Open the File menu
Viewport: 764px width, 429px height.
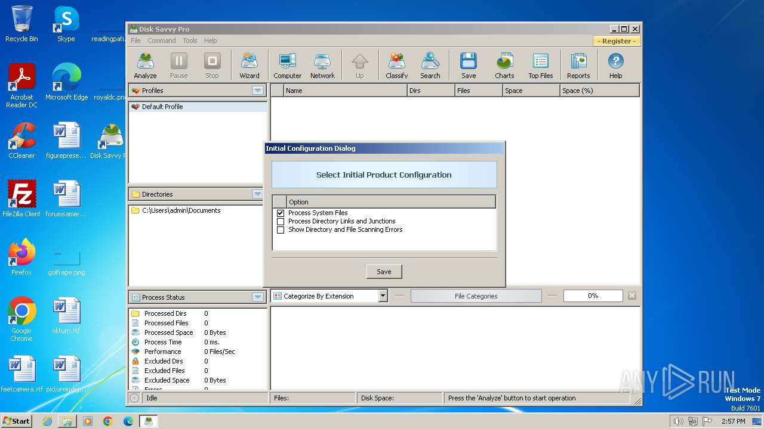[135, 41]
